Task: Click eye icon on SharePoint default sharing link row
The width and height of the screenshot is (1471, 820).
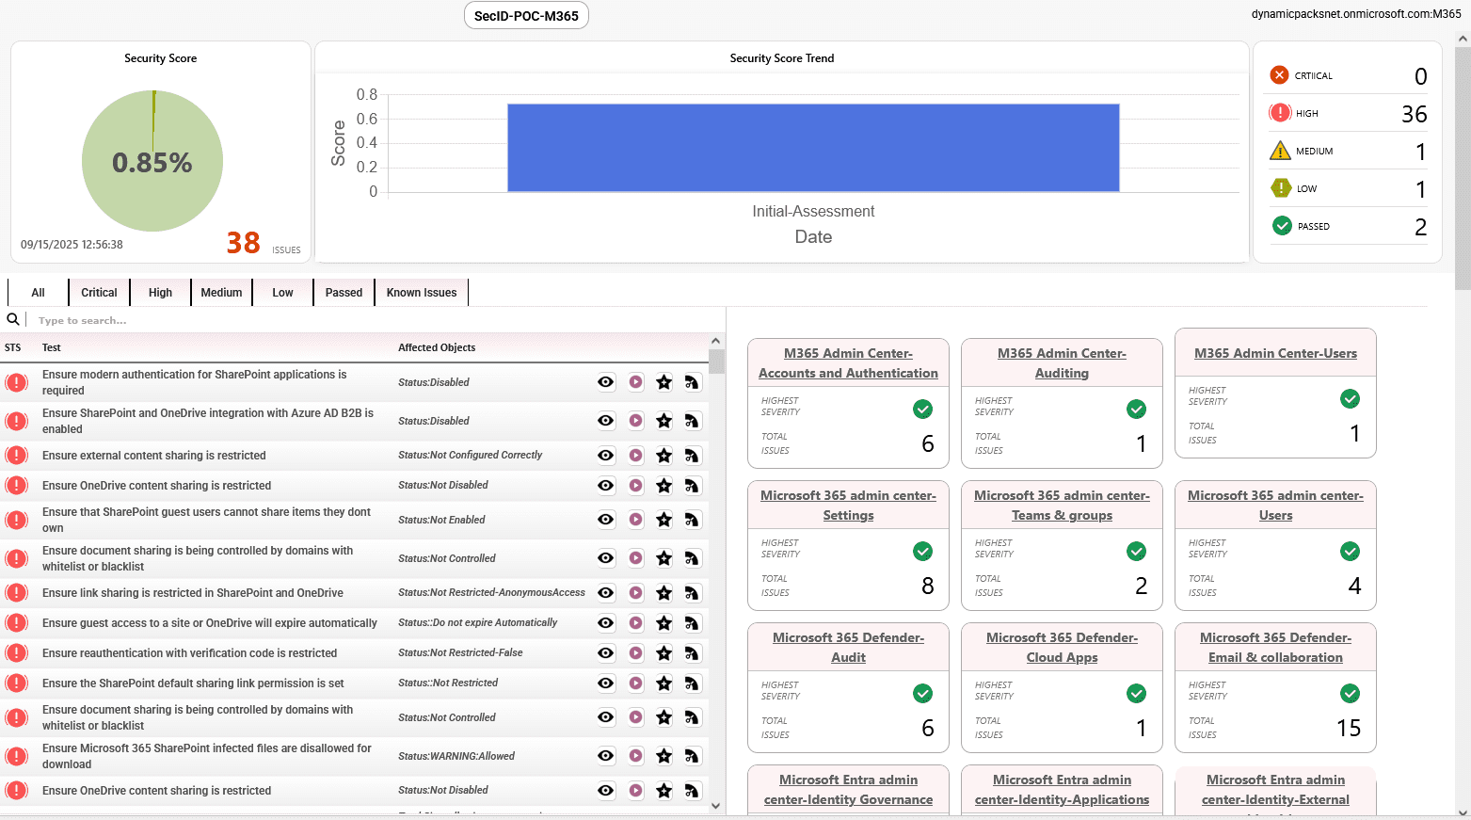Action: coord(606,683)
